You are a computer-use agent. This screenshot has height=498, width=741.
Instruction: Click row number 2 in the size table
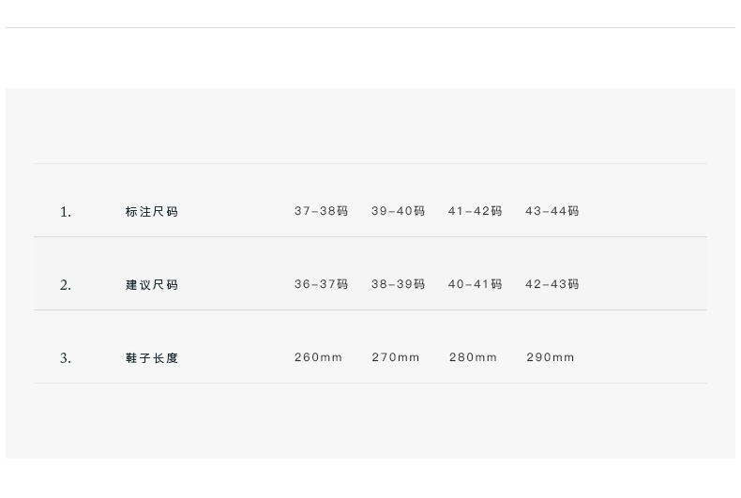tap(66, 285)
